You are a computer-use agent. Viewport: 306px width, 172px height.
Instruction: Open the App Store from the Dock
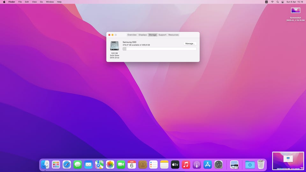(x=208, y=165)
